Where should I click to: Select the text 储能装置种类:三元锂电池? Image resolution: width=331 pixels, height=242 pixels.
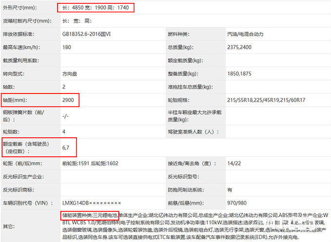click(90, 215)
